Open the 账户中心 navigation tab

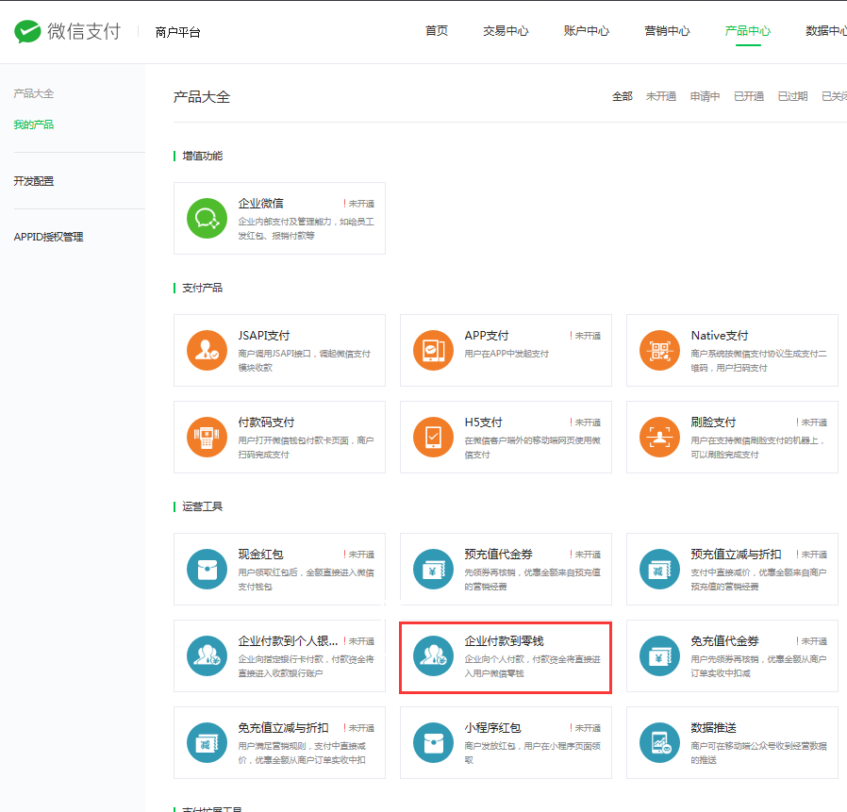click(x=587, y=31)
